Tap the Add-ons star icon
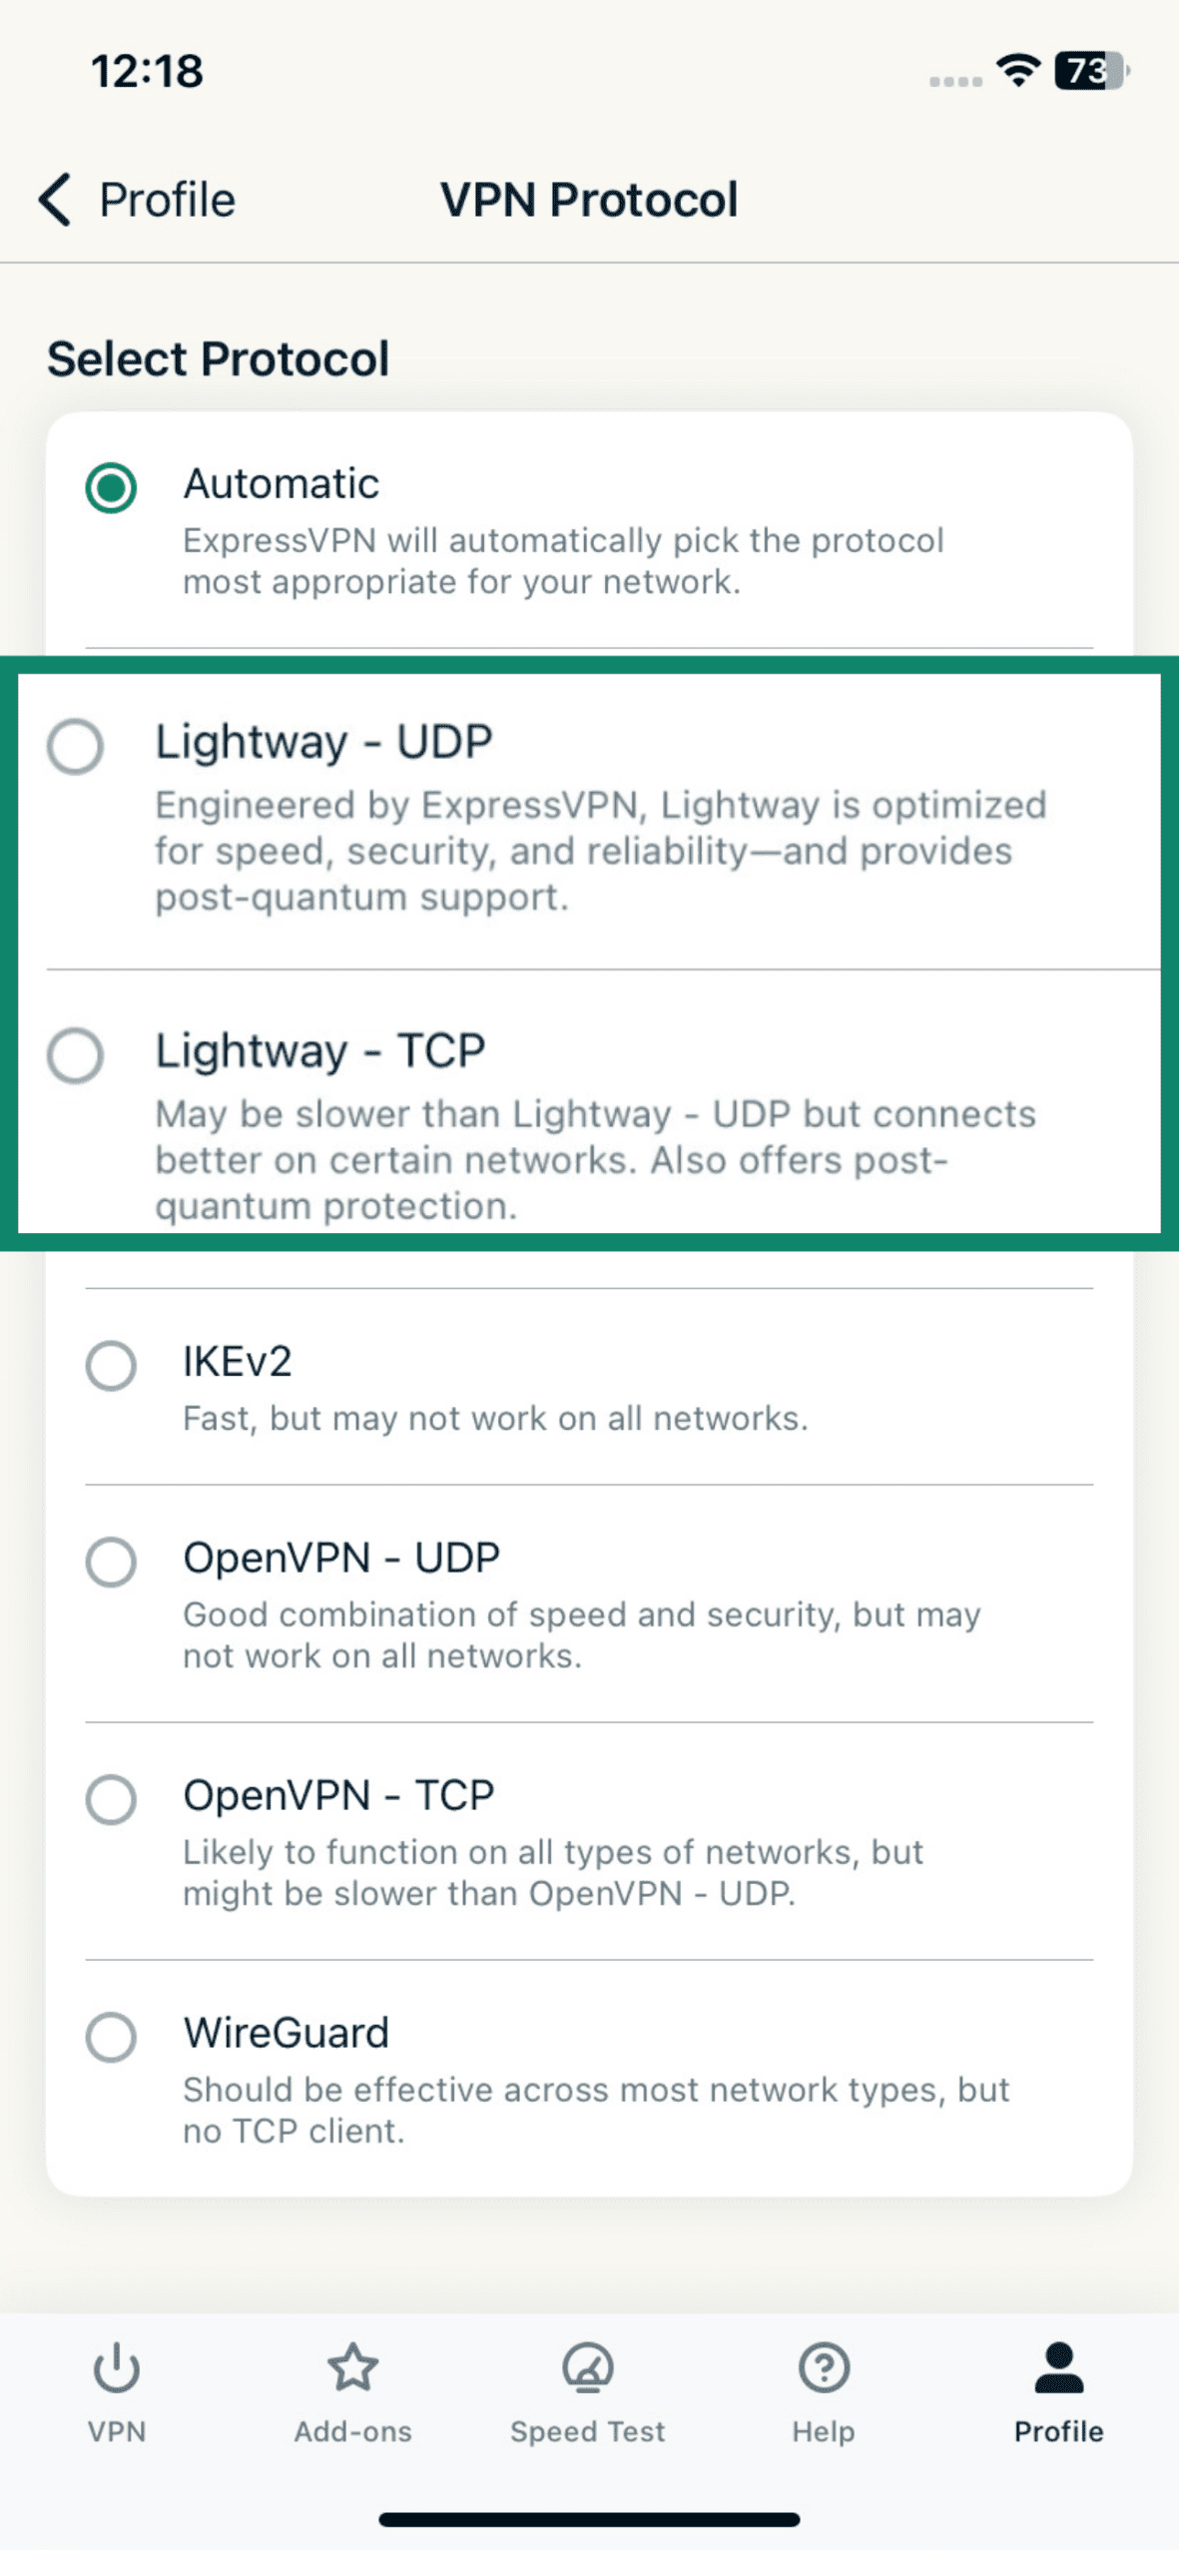1179x2556 pixels. [x=353, y=2368]
